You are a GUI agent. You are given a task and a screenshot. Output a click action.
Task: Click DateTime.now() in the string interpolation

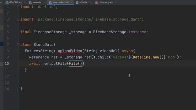pyautogui.click(x=148, y=57)
